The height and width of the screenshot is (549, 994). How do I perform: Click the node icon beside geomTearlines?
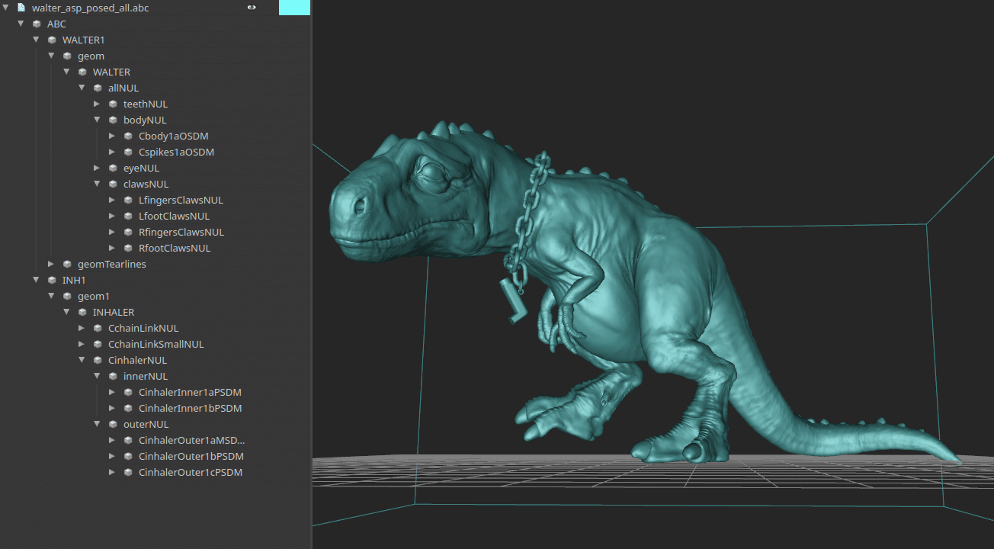(66, 264)
